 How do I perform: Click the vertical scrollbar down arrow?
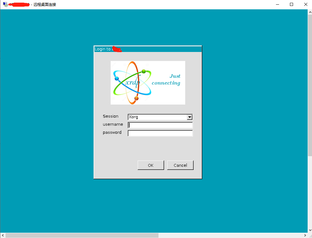(x=310, y=230)
